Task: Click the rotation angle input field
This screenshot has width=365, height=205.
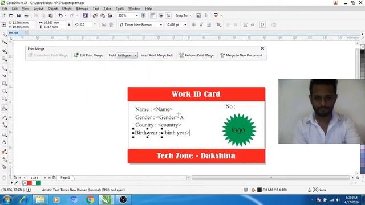Action: 86,24
